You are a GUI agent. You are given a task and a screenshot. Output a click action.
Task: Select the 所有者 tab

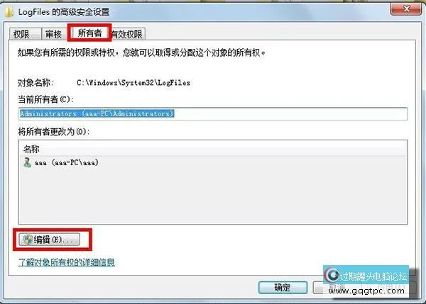pos(89,33)
